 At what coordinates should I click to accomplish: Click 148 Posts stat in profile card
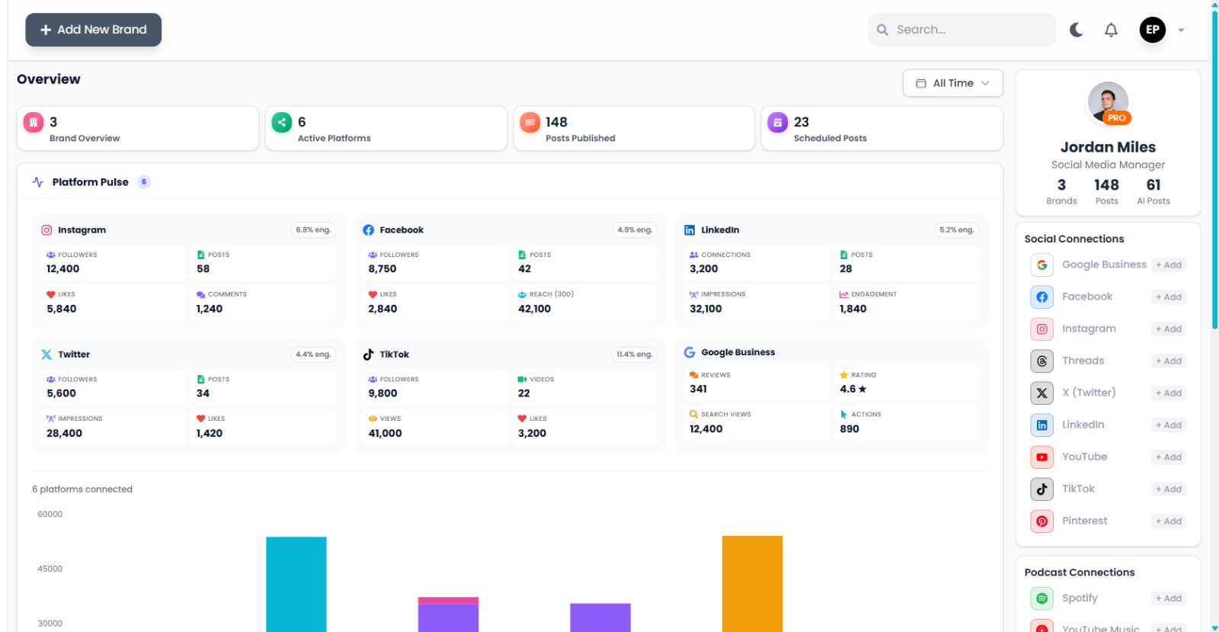[1106, 191]
